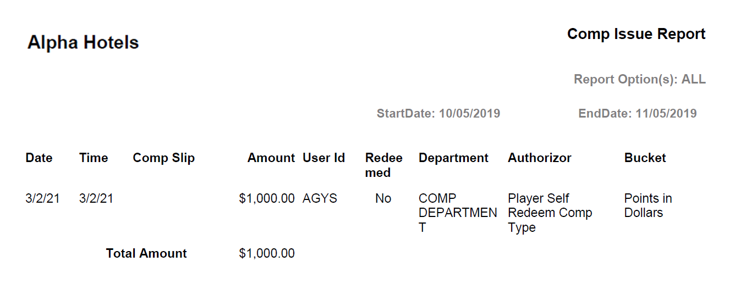The width and height of the screenshot is (746, 295).
Task: Click the Alpha Hotels title
Action: (x=83, y=42)
